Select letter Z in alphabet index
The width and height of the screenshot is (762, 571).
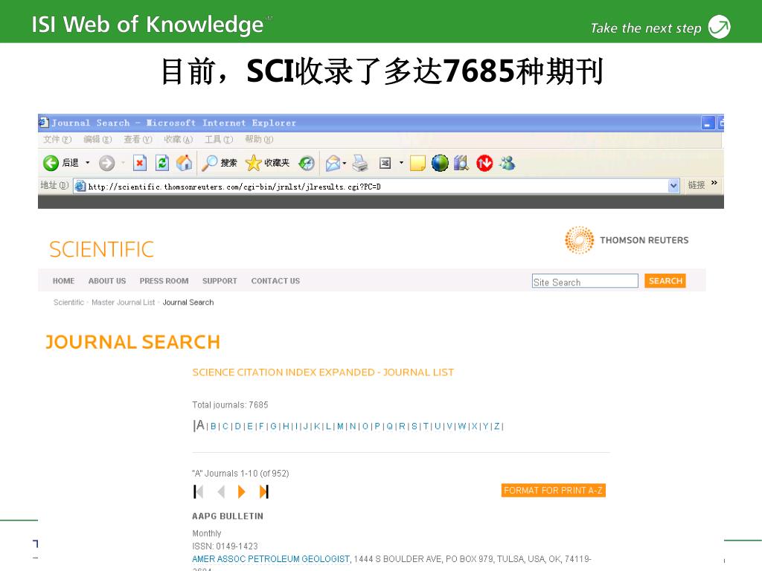point(496,426)
